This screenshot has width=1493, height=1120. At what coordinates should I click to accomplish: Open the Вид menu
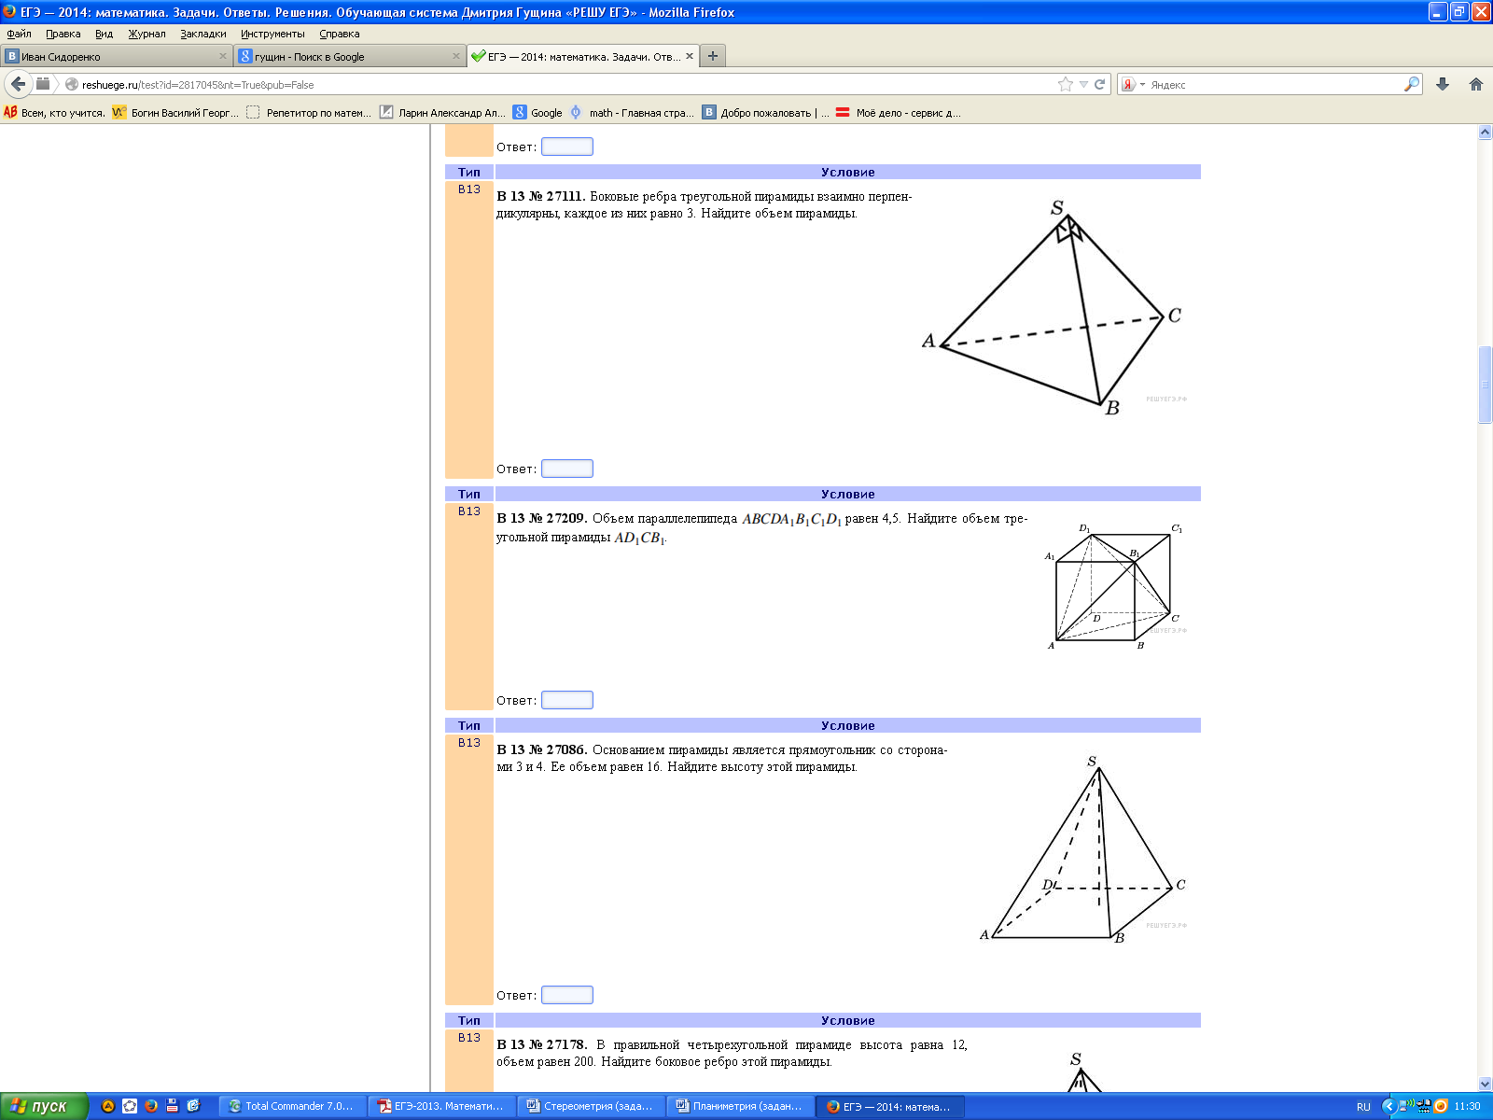[104, 34]
